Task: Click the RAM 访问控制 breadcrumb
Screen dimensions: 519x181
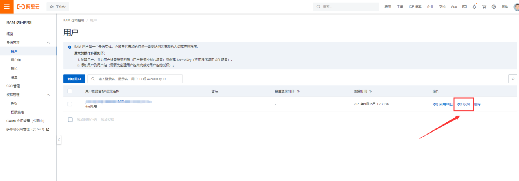Action: pos(74,20)
